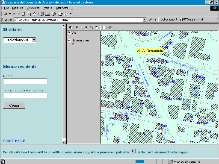Click the Stradario heading
This screenshot has height=164, width=219.
(12, 29)
